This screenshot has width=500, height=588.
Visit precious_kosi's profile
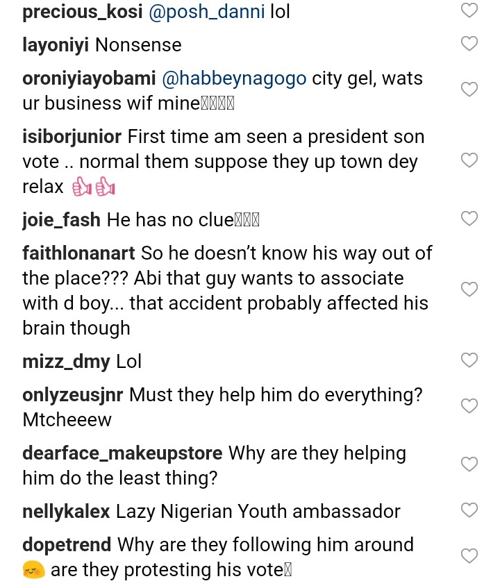point(82,12)
